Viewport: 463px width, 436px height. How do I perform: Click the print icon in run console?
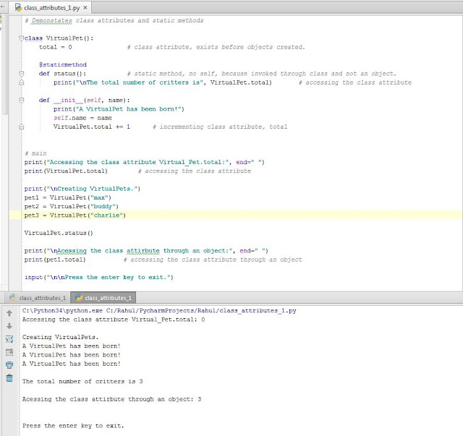(x=9, y=365)
